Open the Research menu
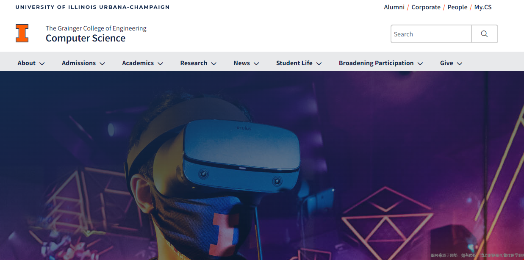The height and width of the screenshot is (260, 524). 194,63
